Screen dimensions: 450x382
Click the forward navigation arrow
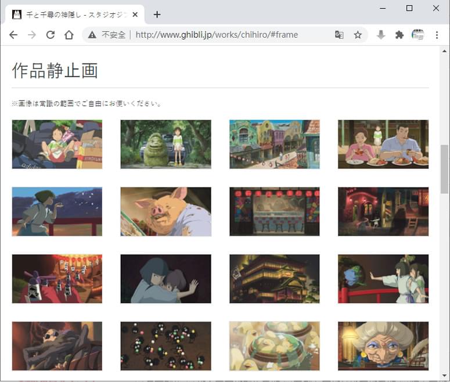[32, 35]
